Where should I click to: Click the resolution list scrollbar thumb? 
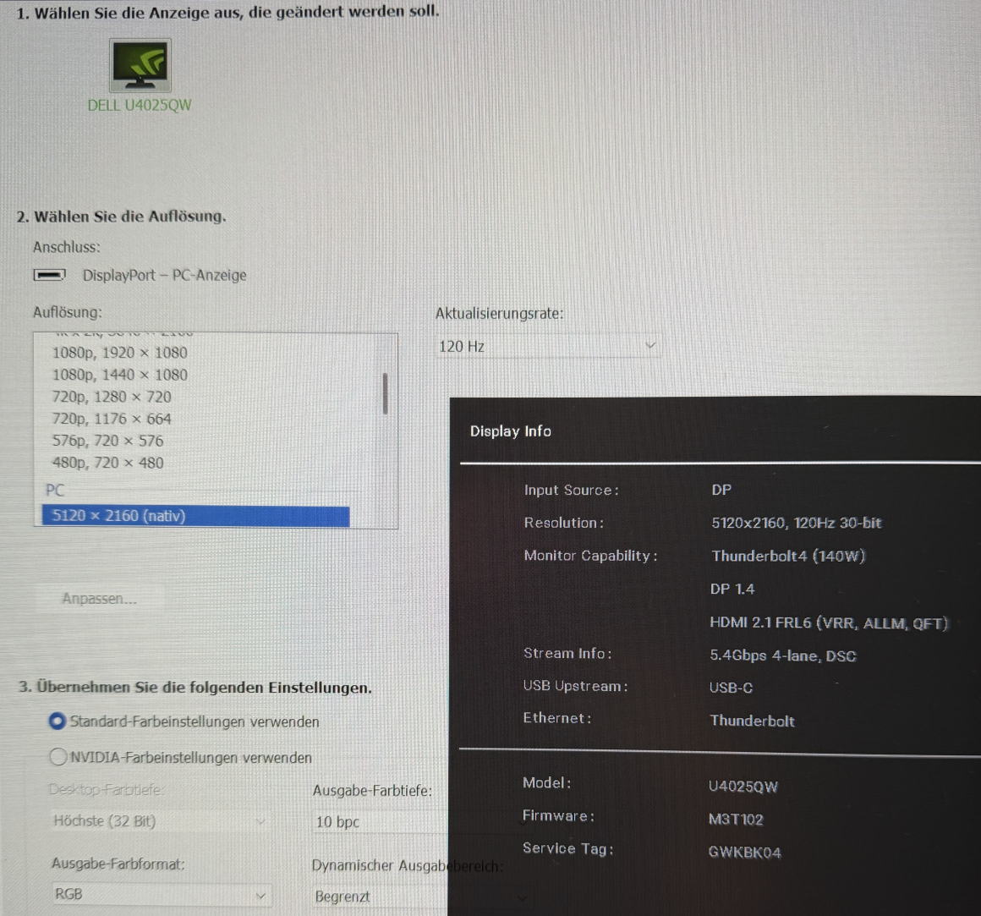point(386,393)
